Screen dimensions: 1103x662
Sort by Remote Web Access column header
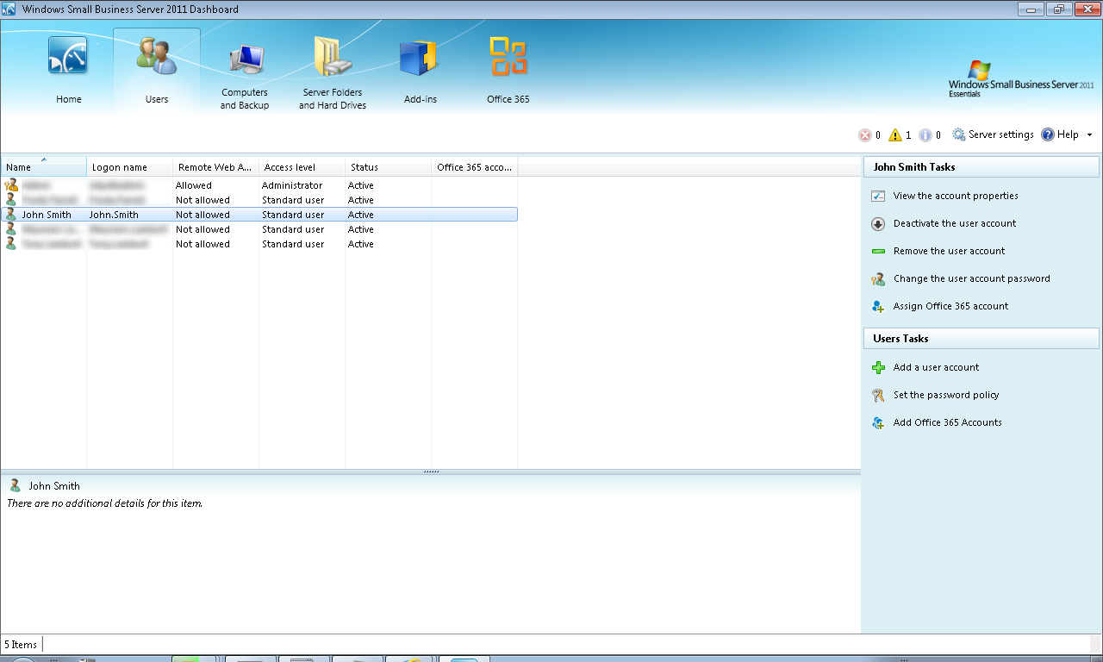[x=216, y=166]
